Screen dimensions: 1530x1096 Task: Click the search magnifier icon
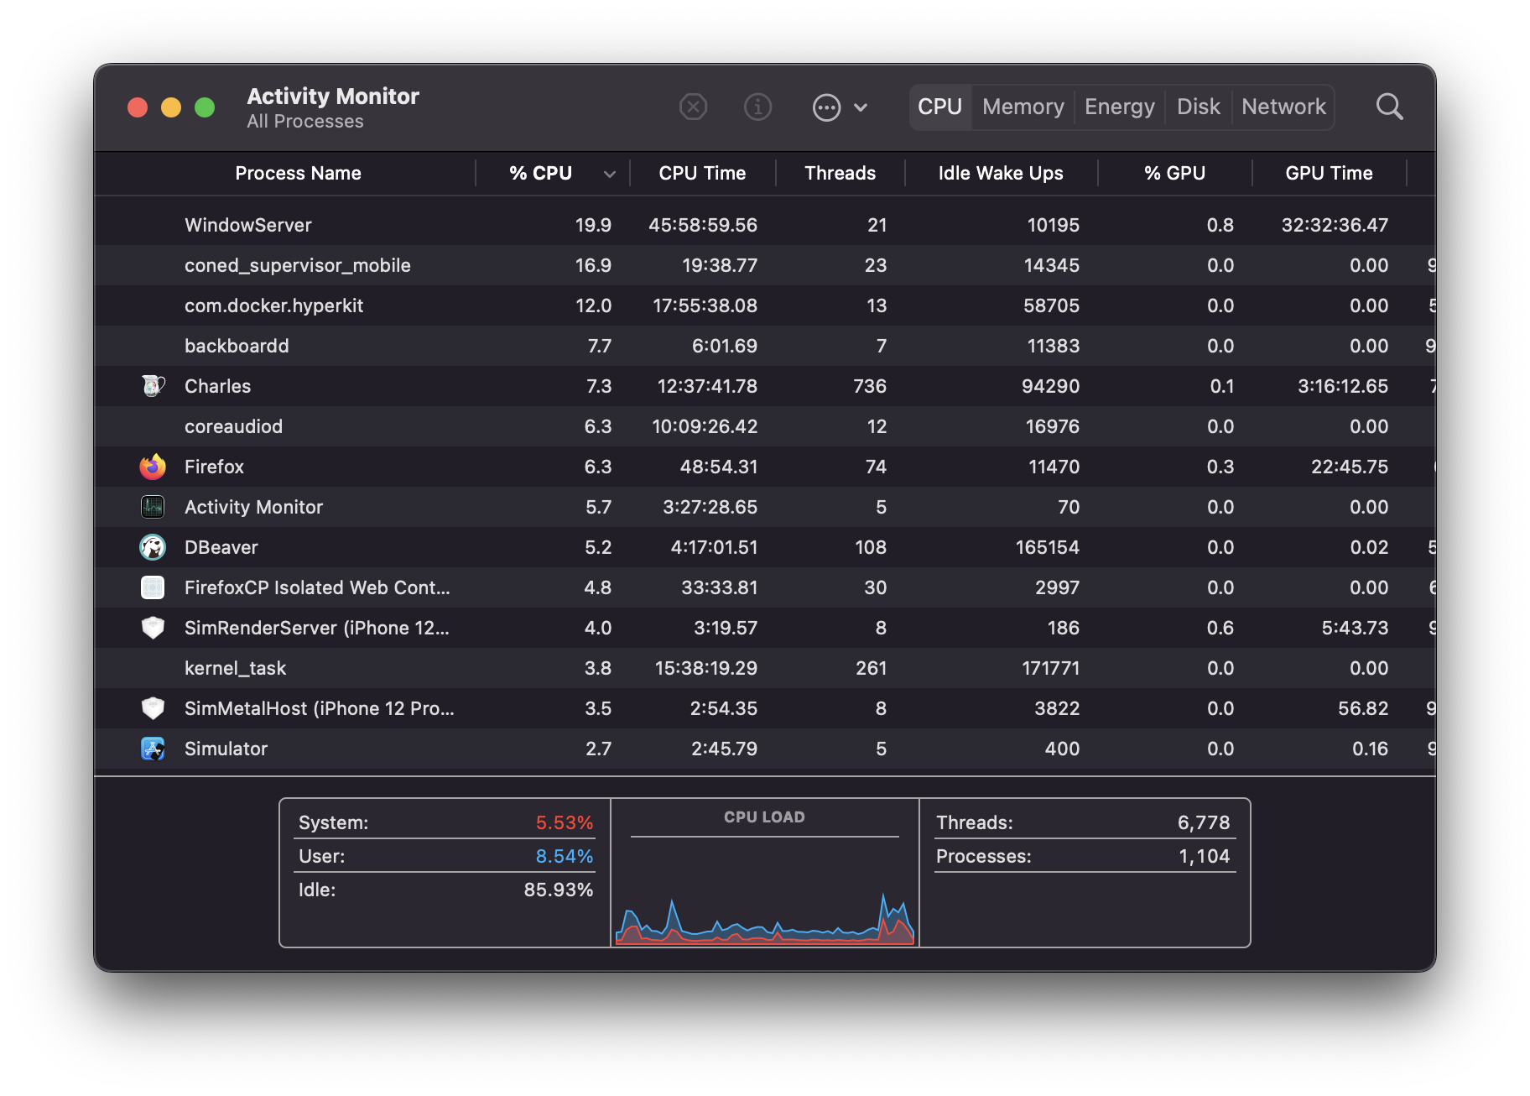click(x=1389, y=107)
